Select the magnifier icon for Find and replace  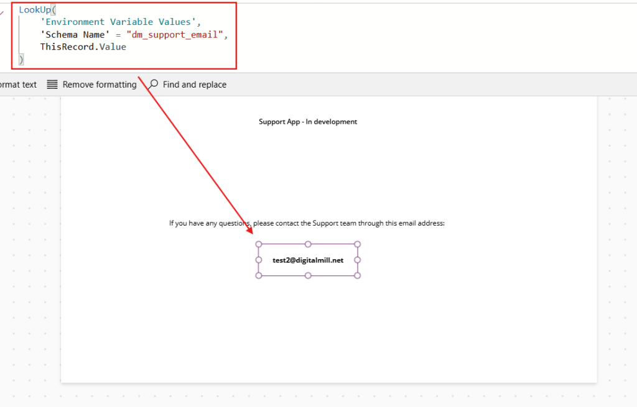[152, 85]
